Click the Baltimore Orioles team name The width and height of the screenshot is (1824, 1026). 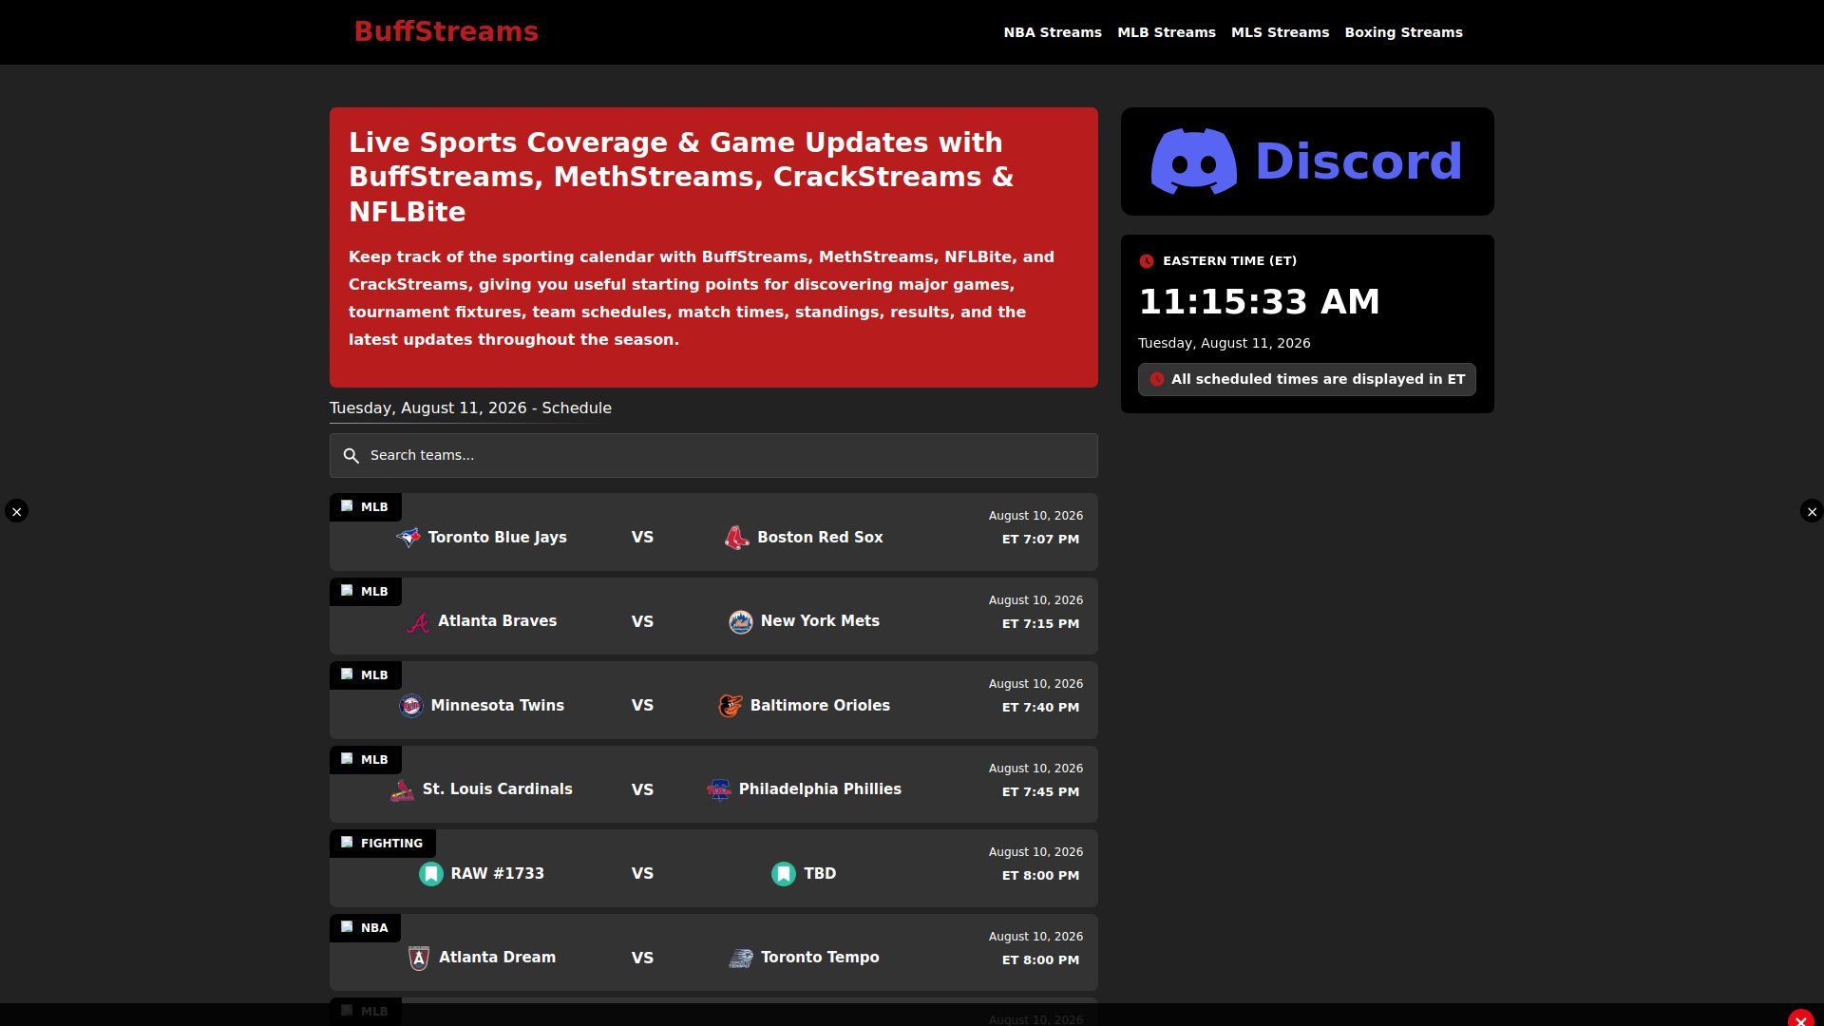point(820,706)
